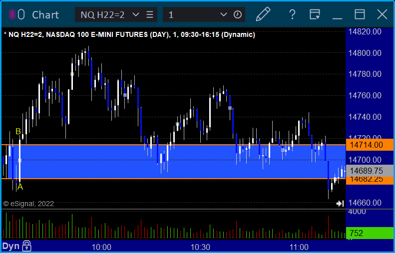Select the upper orange line at 14714.00
395x253 pixels.
(x=174, y=145)
